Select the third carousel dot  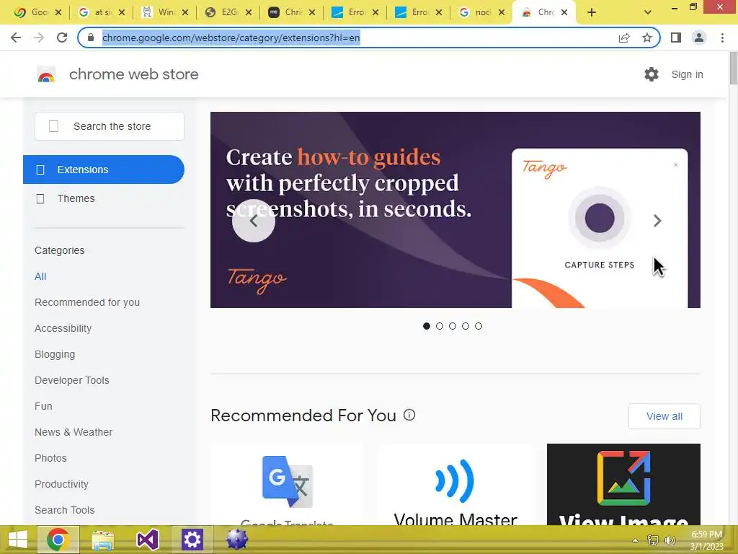tap(453, 326)
